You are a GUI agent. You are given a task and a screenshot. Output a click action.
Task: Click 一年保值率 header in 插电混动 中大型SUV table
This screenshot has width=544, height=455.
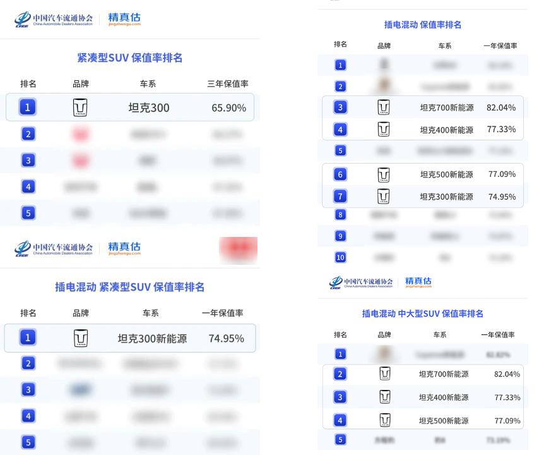[x=497, y=335]
